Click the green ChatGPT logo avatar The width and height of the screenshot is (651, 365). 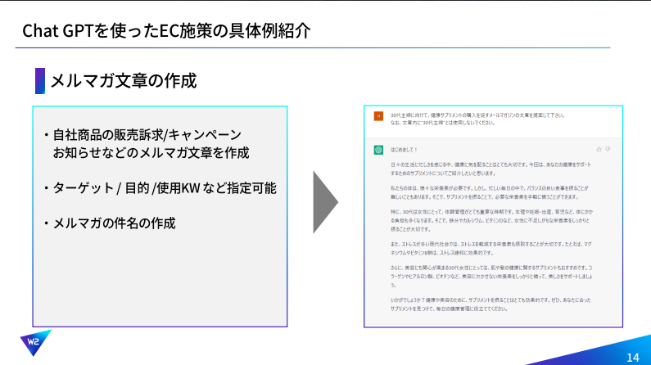click(378, 150)
